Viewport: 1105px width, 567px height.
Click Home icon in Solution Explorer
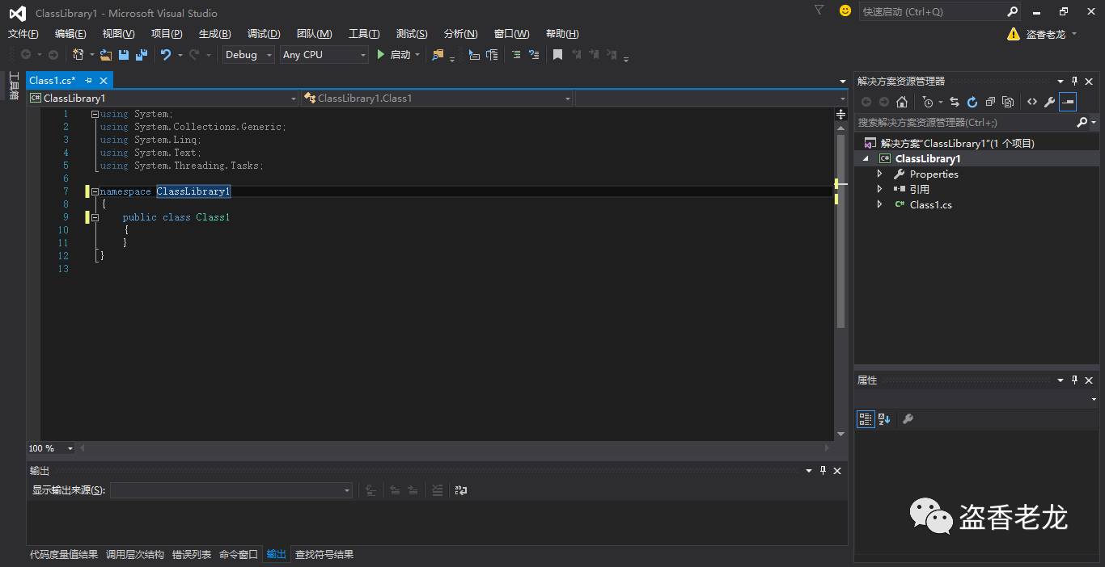(902, 102)
